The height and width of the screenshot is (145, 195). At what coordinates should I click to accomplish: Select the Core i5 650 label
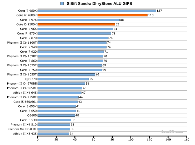(x=28, y=111)
